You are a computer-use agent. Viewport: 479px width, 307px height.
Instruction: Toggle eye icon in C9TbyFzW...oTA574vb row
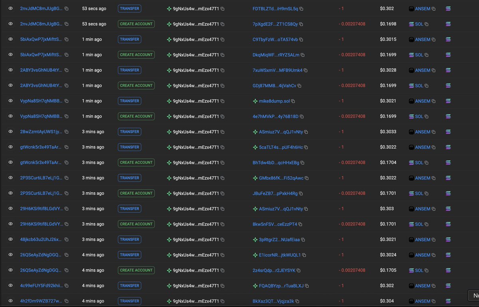tap(11, 39)
